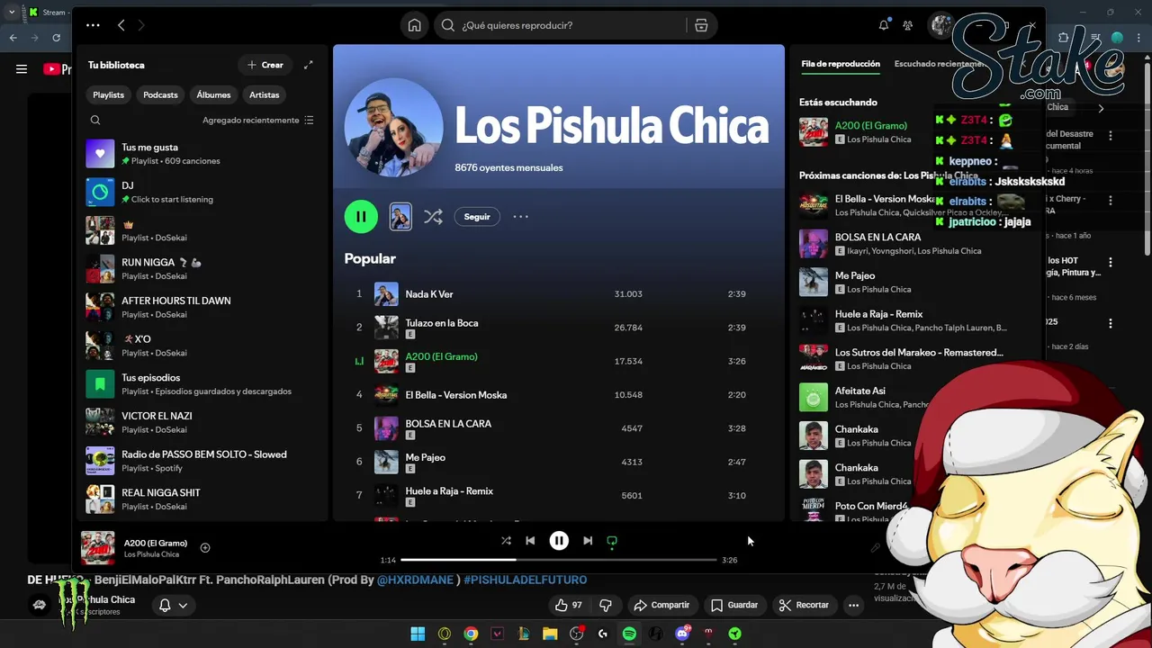Add A200 (El Gramo) to liked songs
The height and width of the screenshot is (648, 1152).
205,547
